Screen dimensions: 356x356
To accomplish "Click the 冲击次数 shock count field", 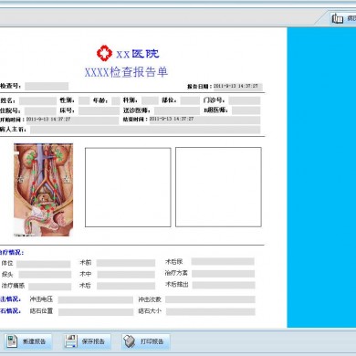I will 210,299.
